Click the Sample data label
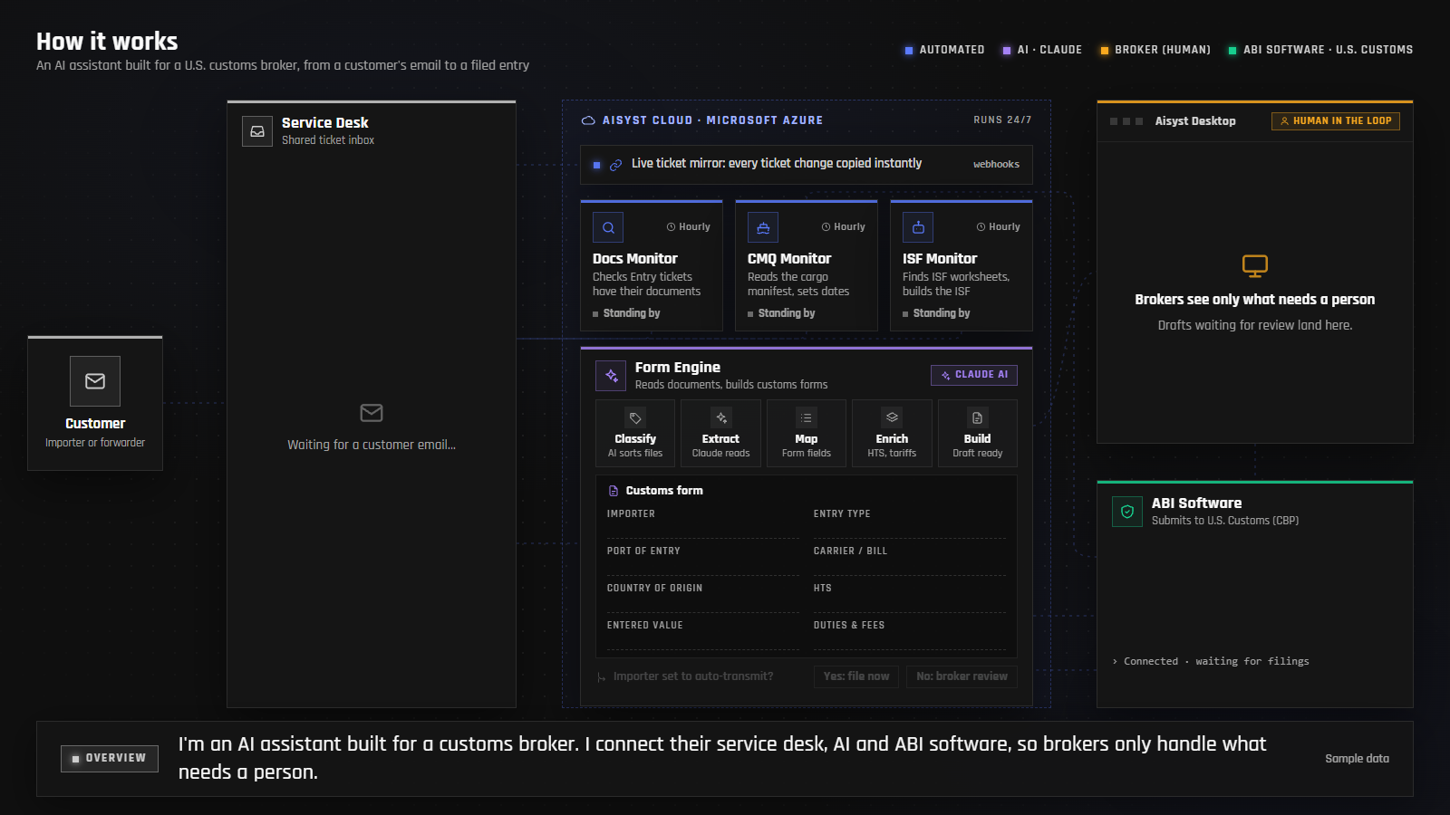 [x=1357, y=759]
